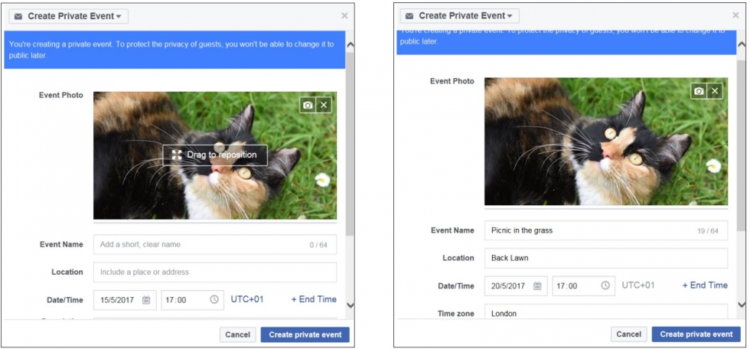Image resolution: width=750 pixels, height=349 pixels.
Task: Remove right event photo with X icon
Action: 715,91
